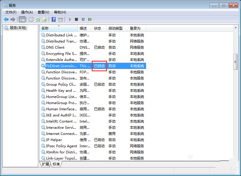Viewport: 241px width, 176px height.
Task: Sort by the 描述 column header
Action: pyautogui.click(x=85, y=28)
